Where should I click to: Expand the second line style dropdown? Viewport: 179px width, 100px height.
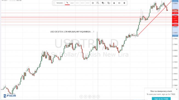(77, 3)
